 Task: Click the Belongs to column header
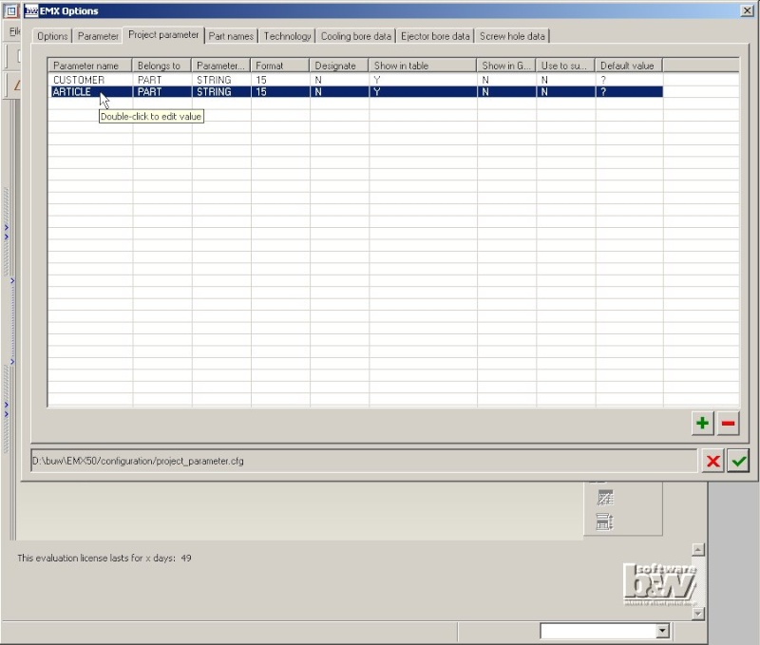click(x=161, y=66)
